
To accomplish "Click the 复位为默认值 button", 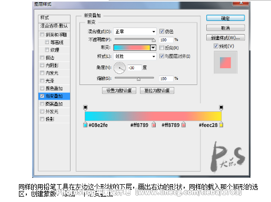I will click(157, 91).
